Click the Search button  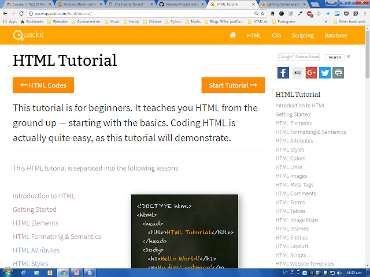(x=334, y=57)
